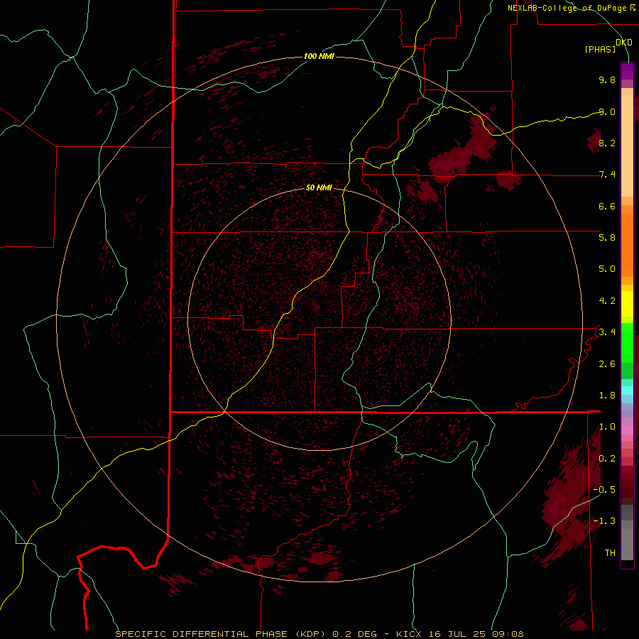
Task: Click the TH threshold label
Action: [610, 552]
